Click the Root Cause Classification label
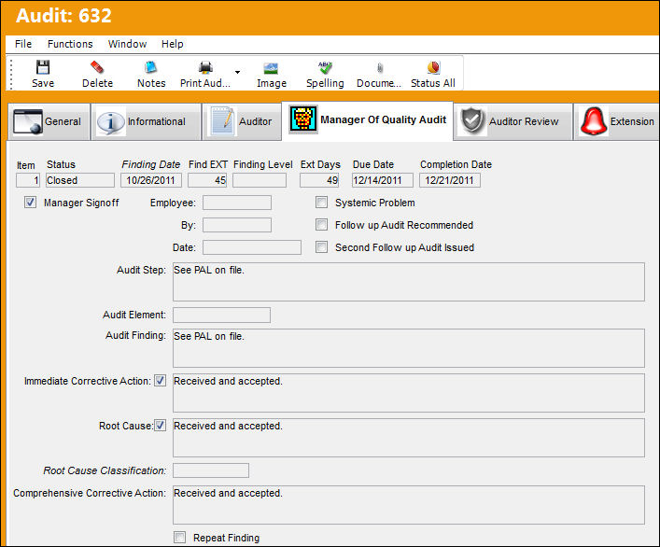660x547 pixels. tap(105, 470)
